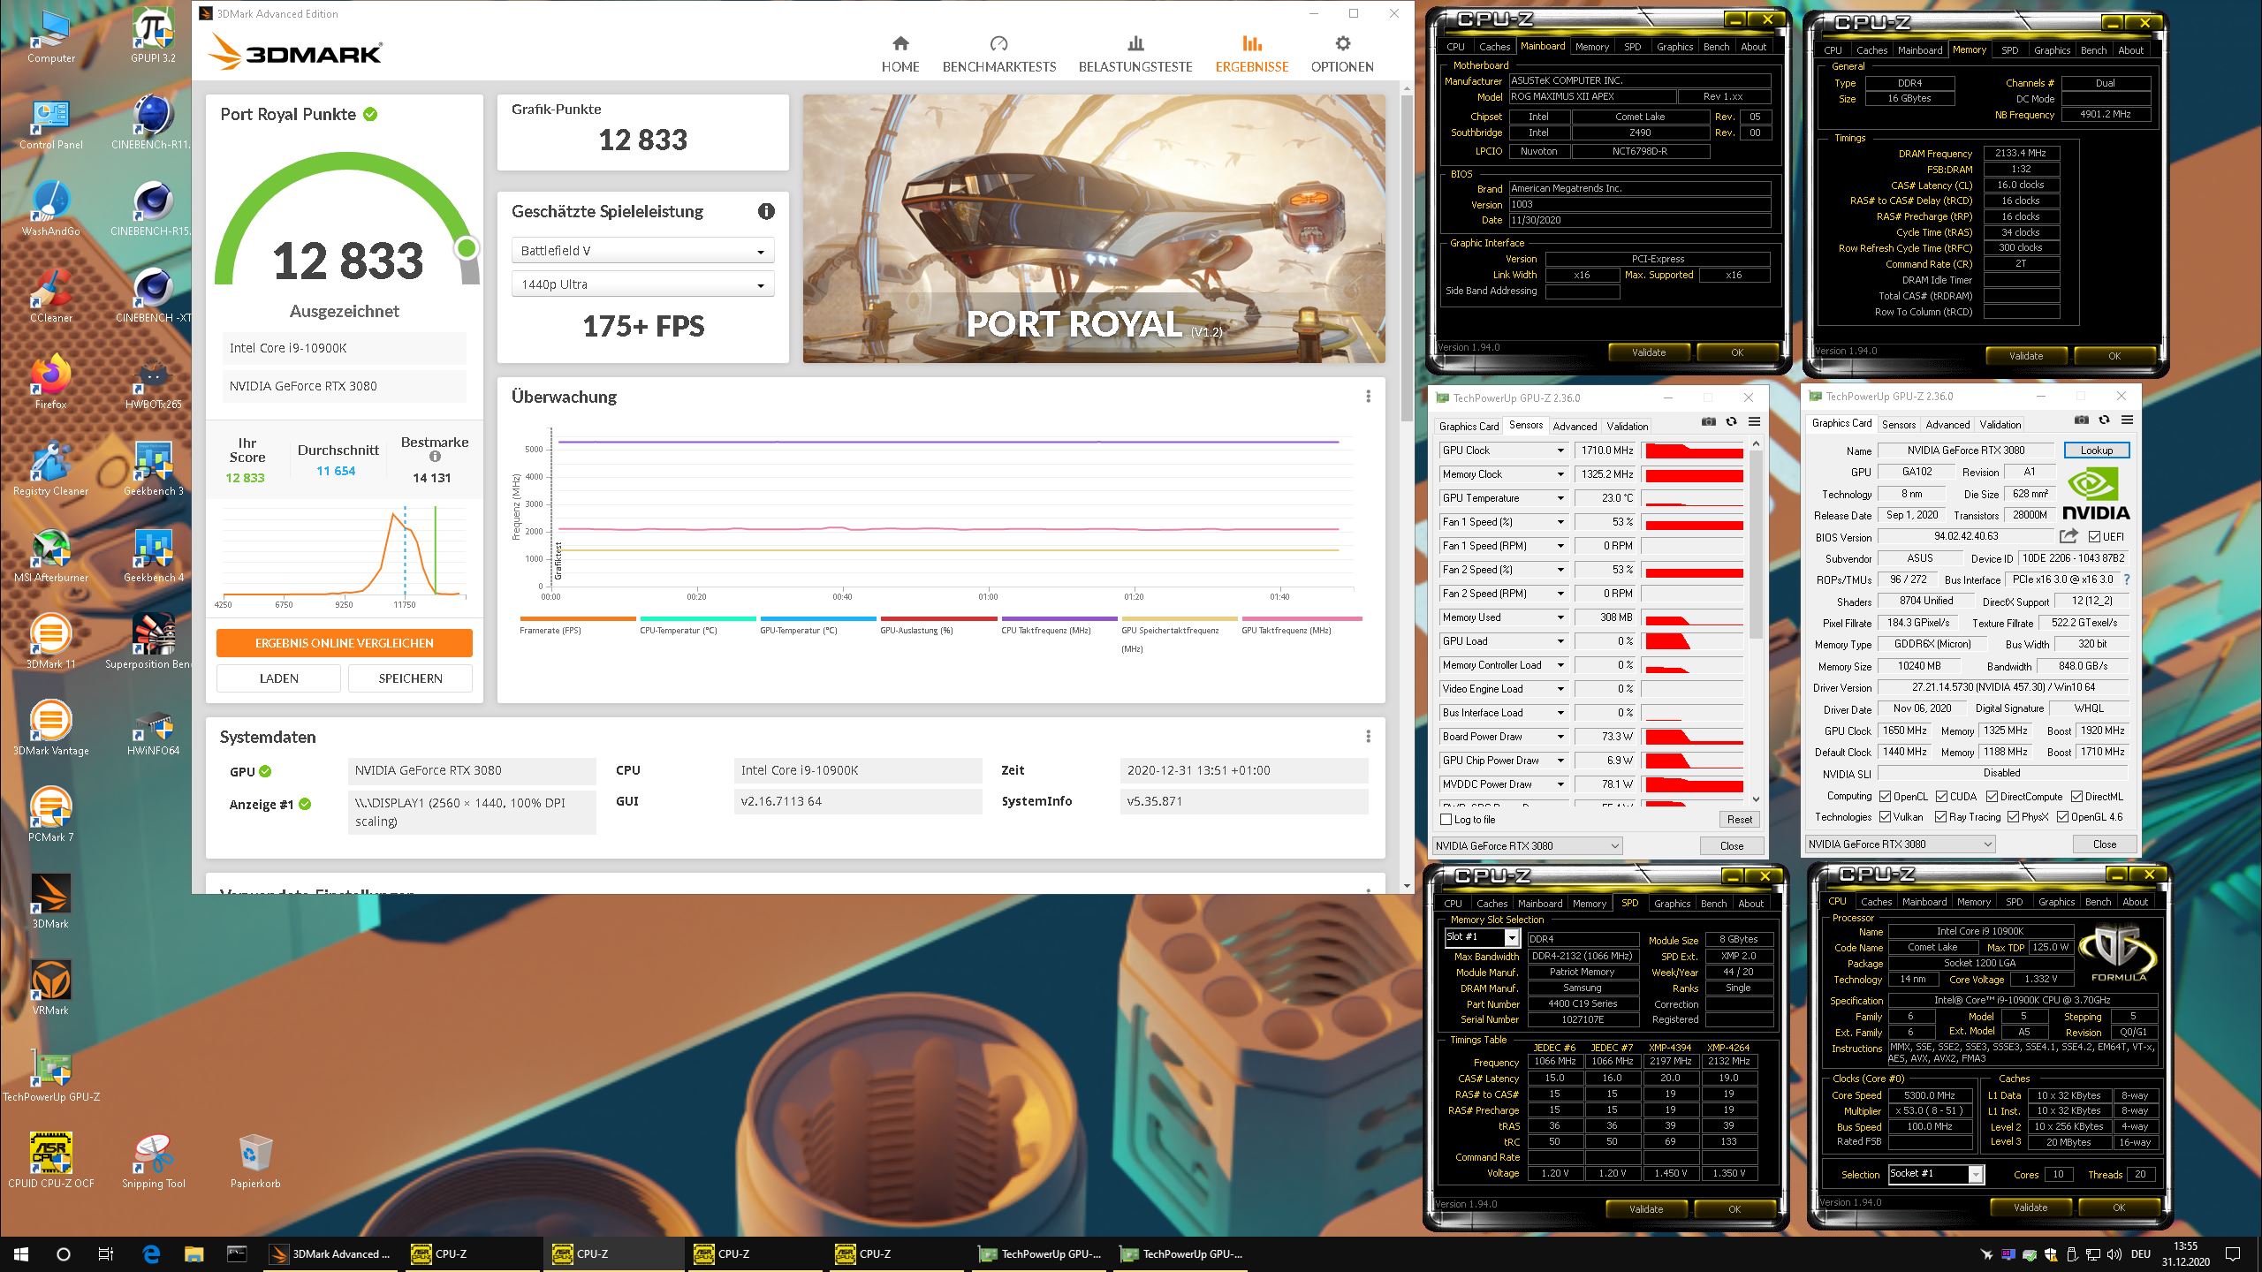
Task: Toggle DirectML checkbox
Action: 2077,796
